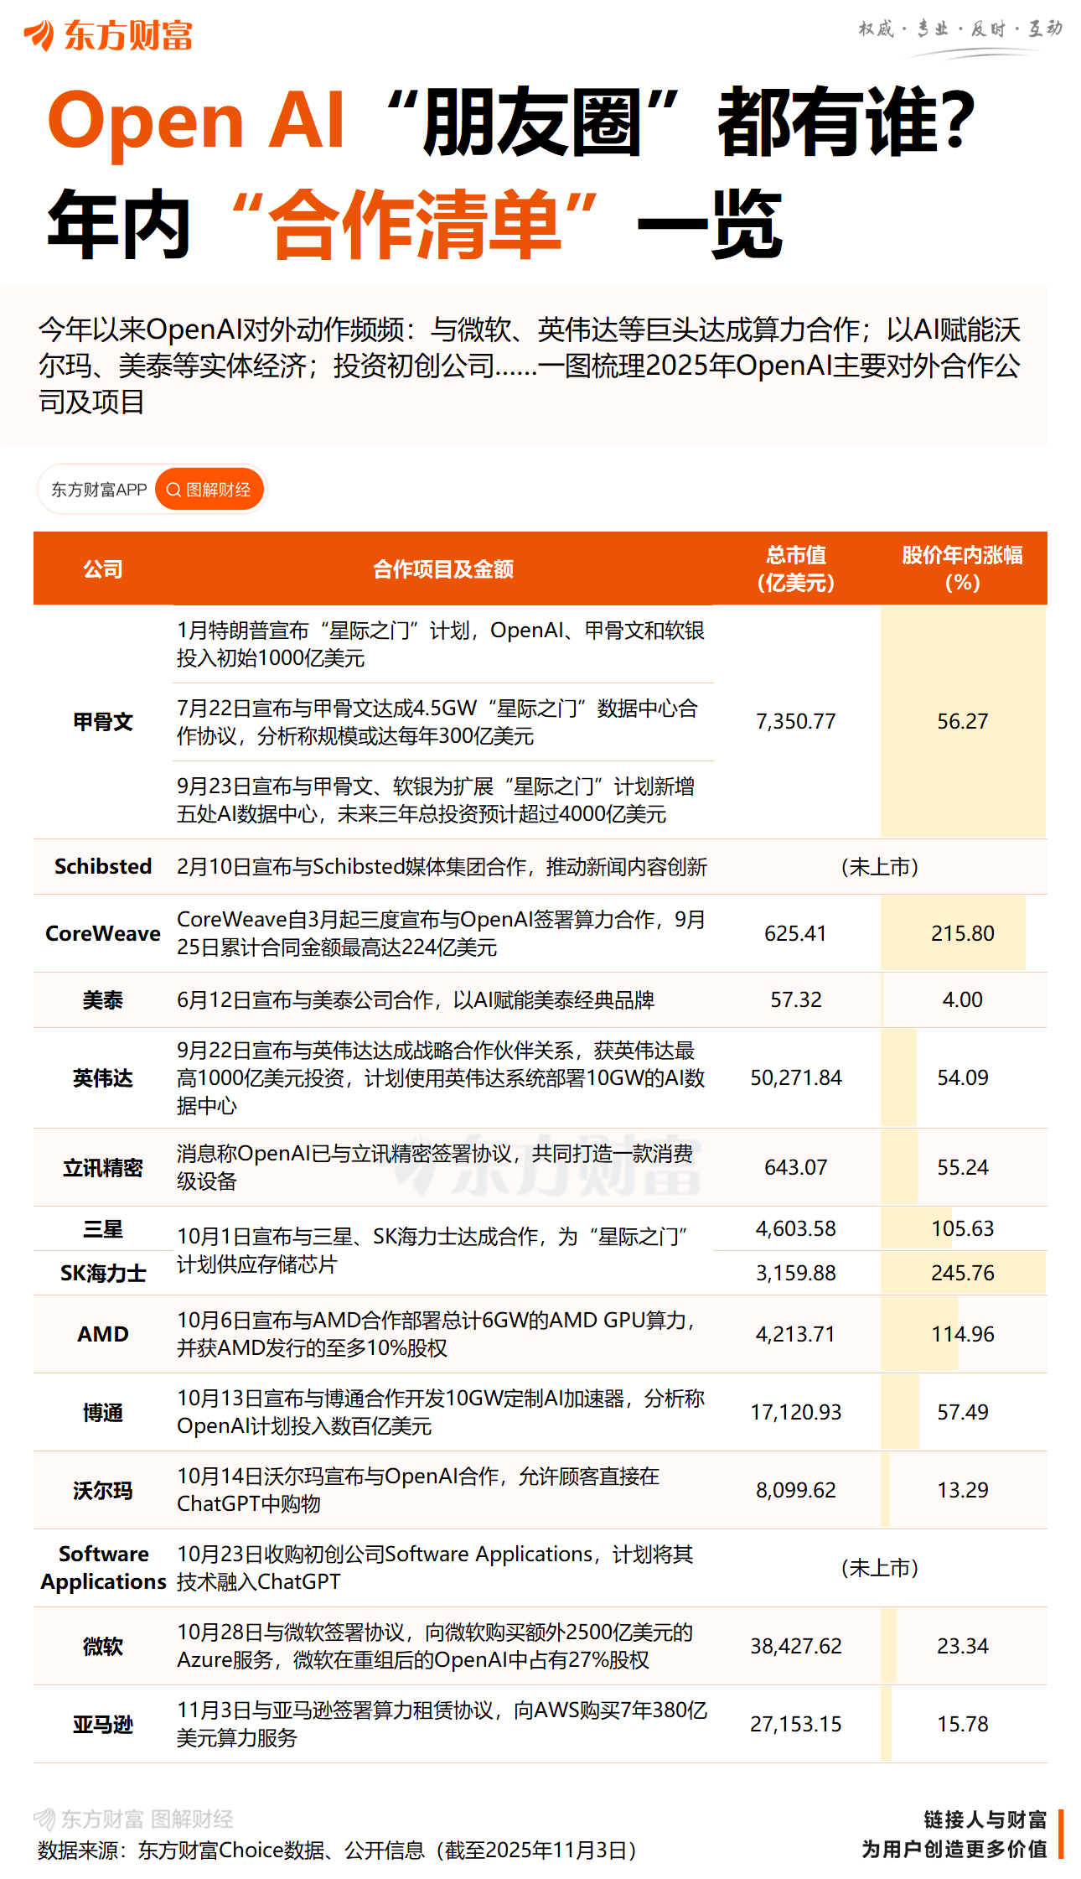Click the 权威·专业·及时·互动 slogan at top right
This screenshot has width=1081, height=1879.
click(x=960, y=29)
